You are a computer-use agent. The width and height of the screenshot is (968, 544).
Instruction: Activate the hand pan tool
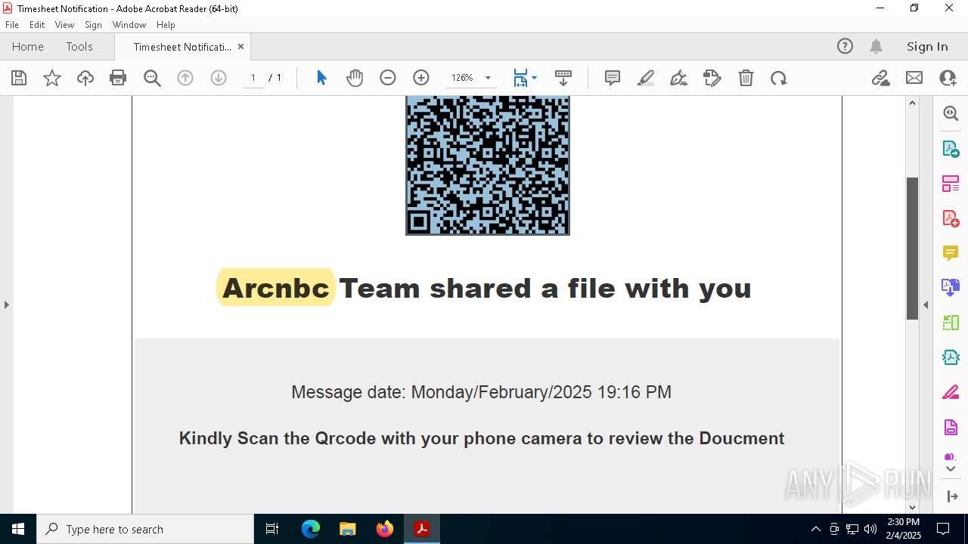pos(355,78)
